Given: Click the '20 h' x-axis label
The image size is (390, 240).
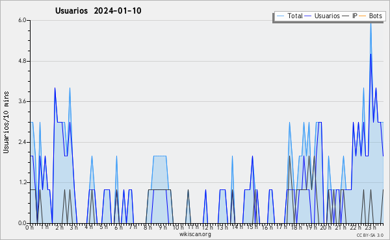Looking at the screenshot, I should (x=326, y=227).
